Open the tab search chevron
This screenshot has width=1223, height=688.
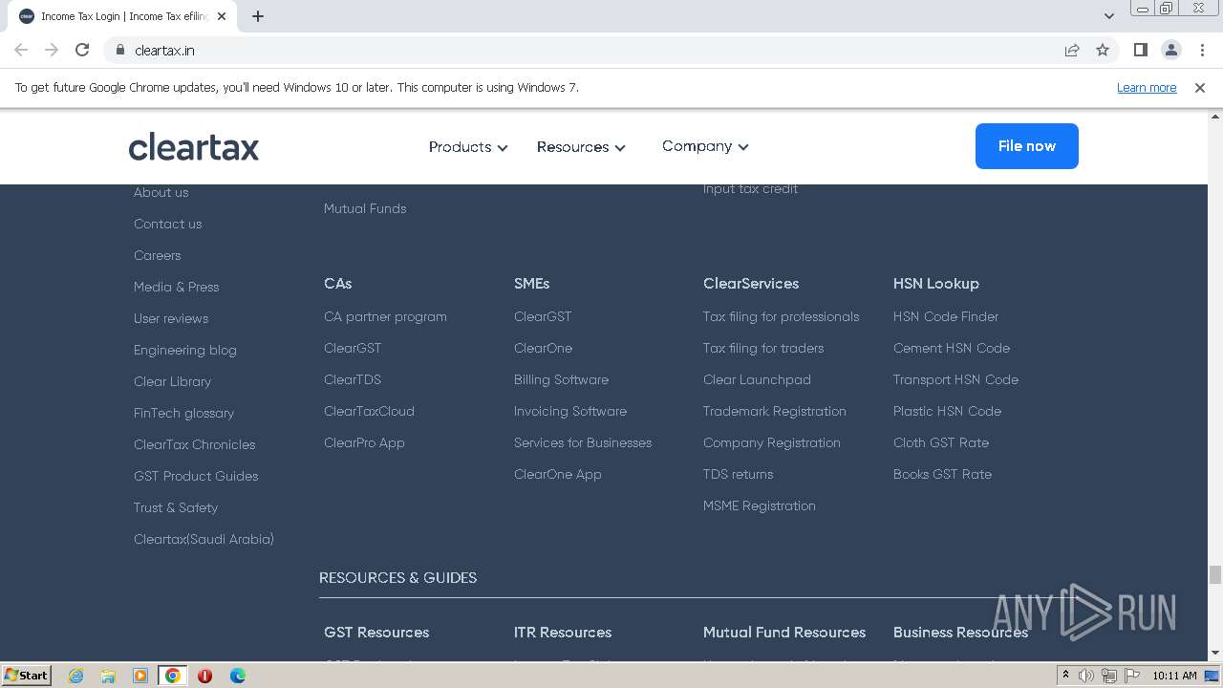click(1108, 16)
